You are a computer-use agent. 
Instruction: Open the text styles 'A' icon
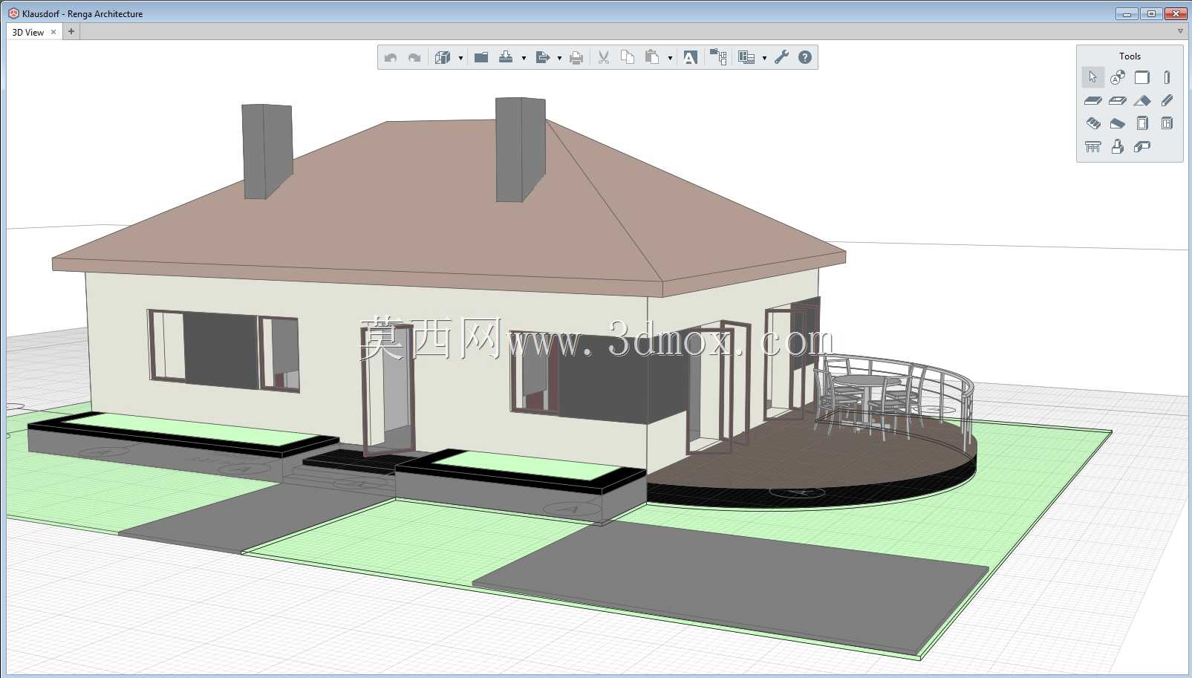[690, 57]
